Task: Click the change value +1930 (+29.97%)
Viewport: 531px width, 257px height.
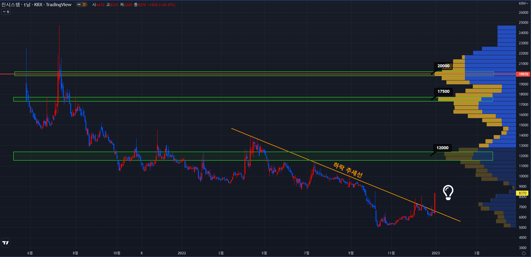Action: click(161, 5)
